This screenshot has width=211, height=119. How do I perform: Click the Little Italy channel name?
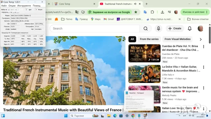(x=168, y=75)
